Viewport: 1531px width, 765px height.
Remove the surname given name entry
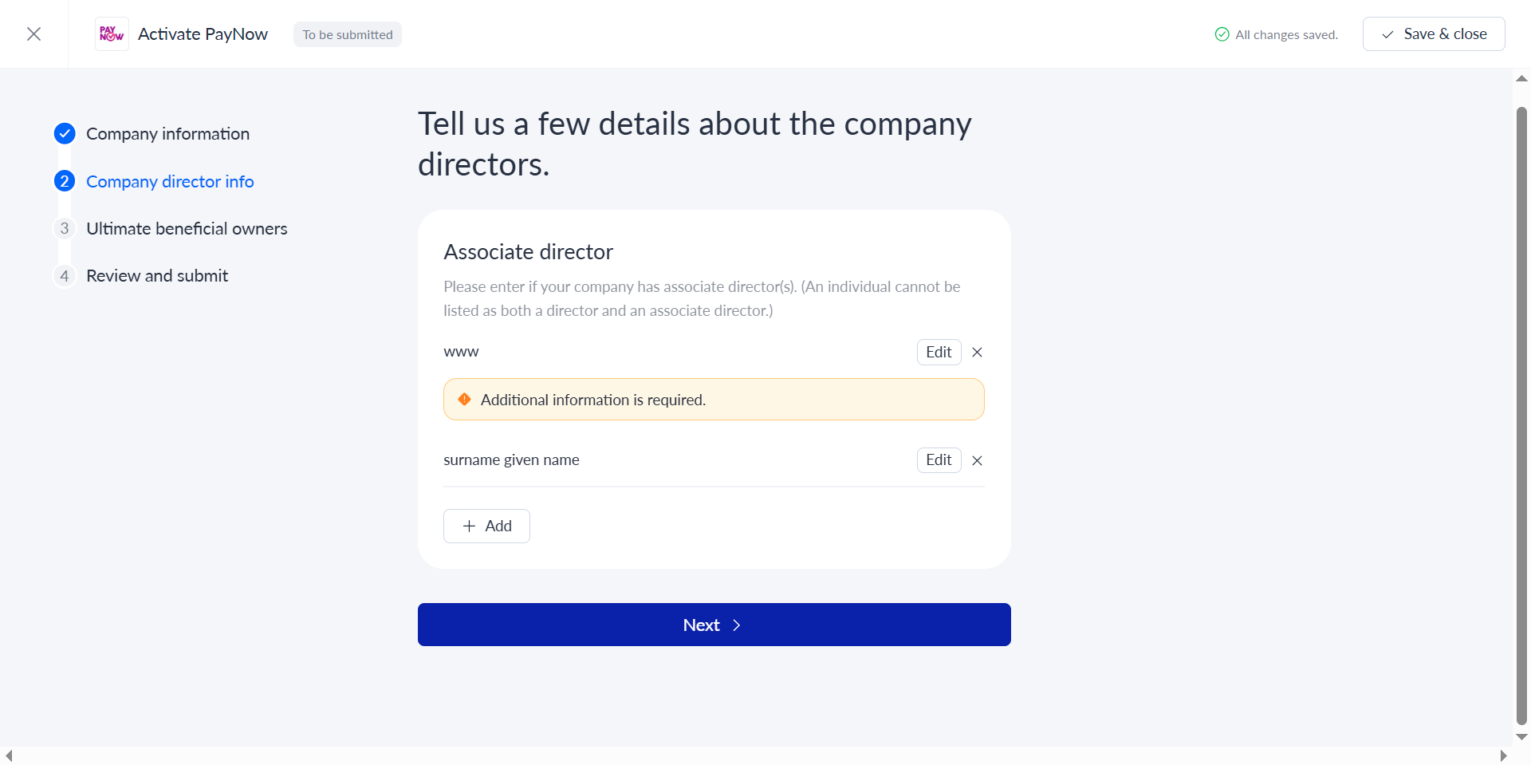pos(977,460)
